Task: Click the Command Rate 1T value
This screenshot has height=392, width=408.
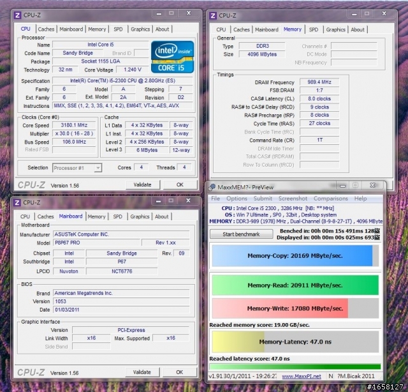Action: [319, 140]
